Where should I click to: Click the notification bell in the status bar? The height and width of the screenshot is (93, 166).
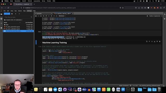[164, 86]
